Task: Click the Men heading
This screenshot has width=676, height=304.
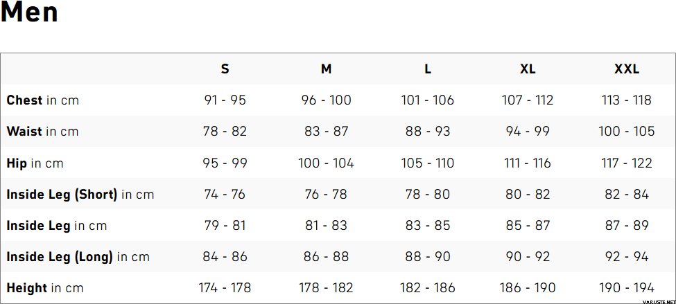Action: coord(29,13)
